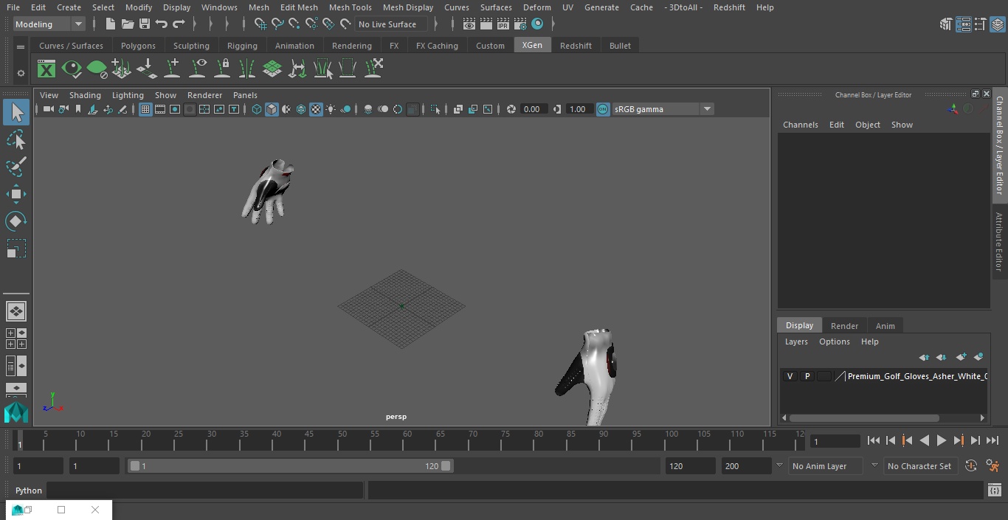Play animation backwards
1008x520 pixels.
click(x=924, y=440)
